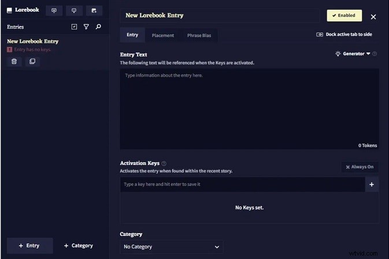This screenshot has width=389, height=259.
Task: Add a new Category
Action: point(78,245)
